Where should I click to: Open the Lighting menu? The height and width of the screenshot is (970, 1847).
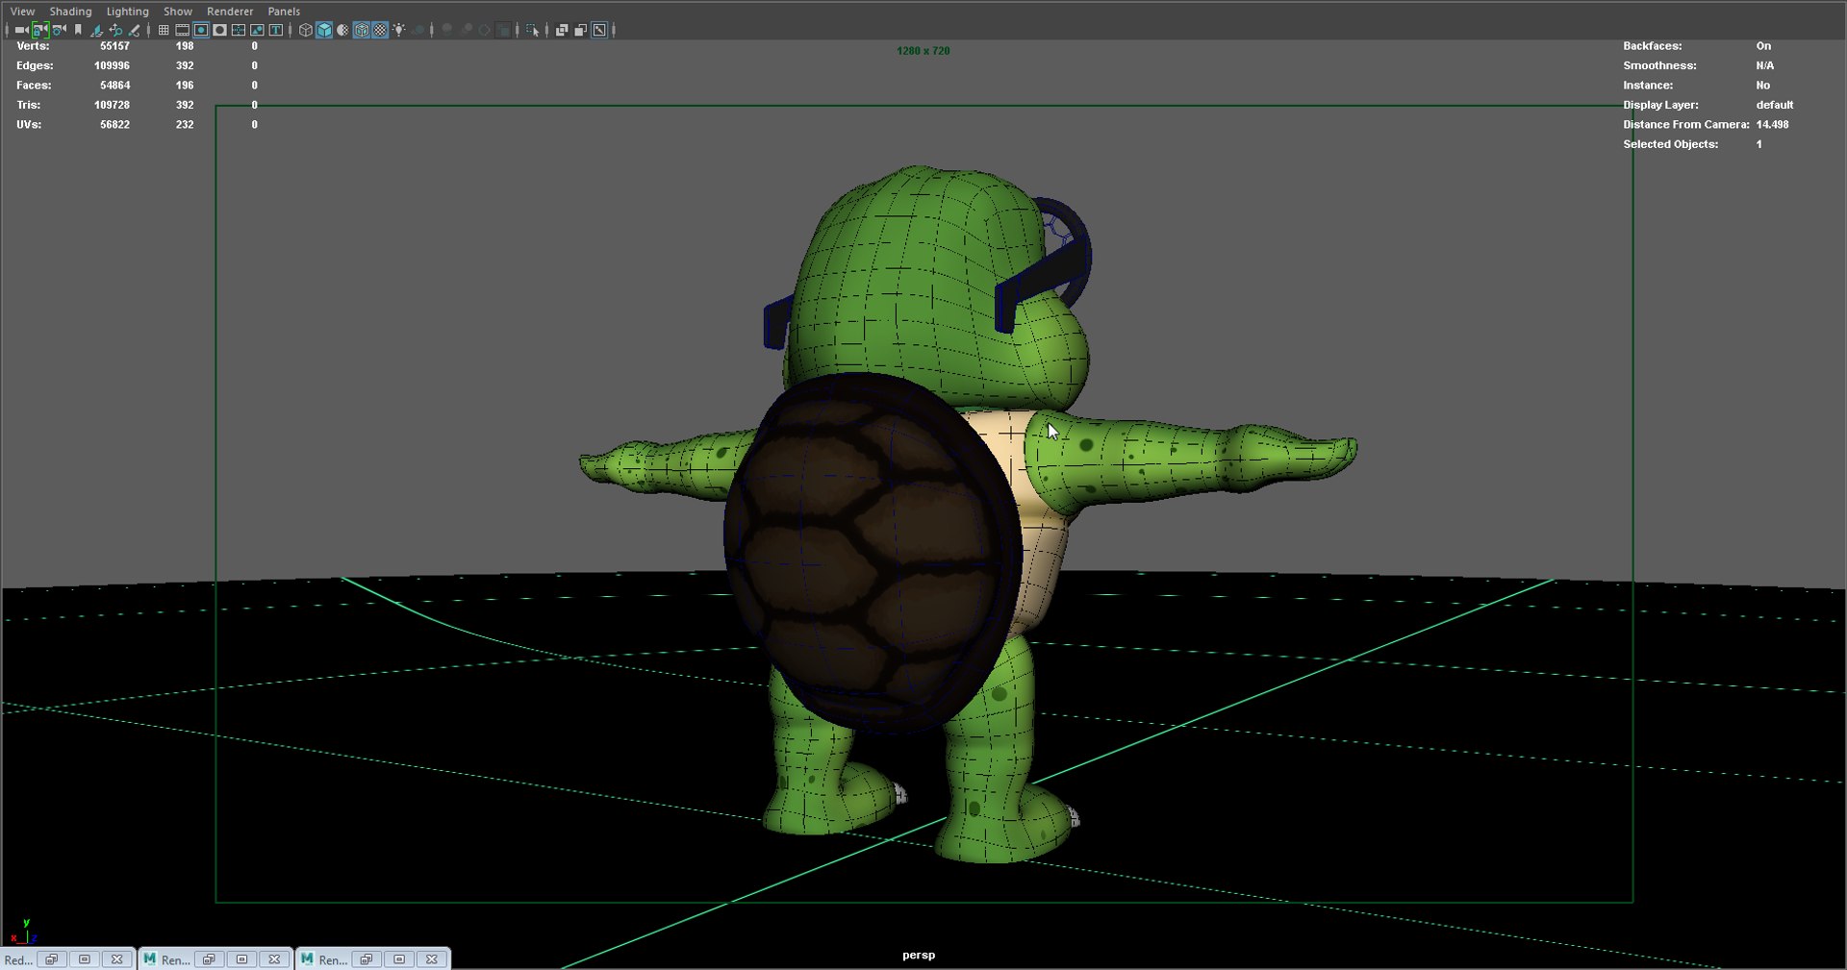click(127, 12)
